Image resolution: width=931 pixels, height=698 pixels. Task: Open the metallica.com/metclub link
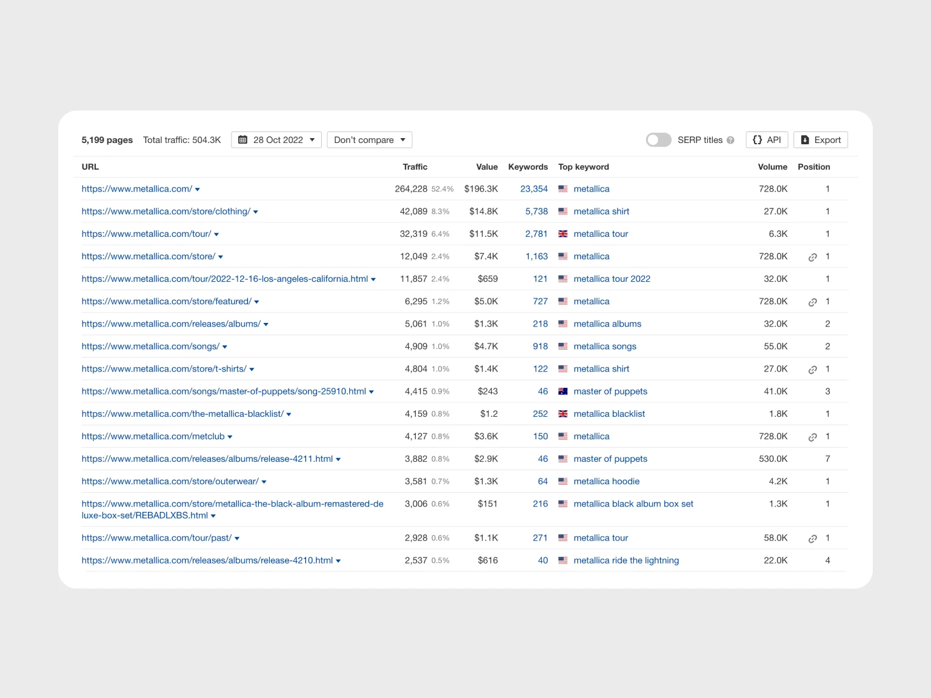[x=153, y=436]
